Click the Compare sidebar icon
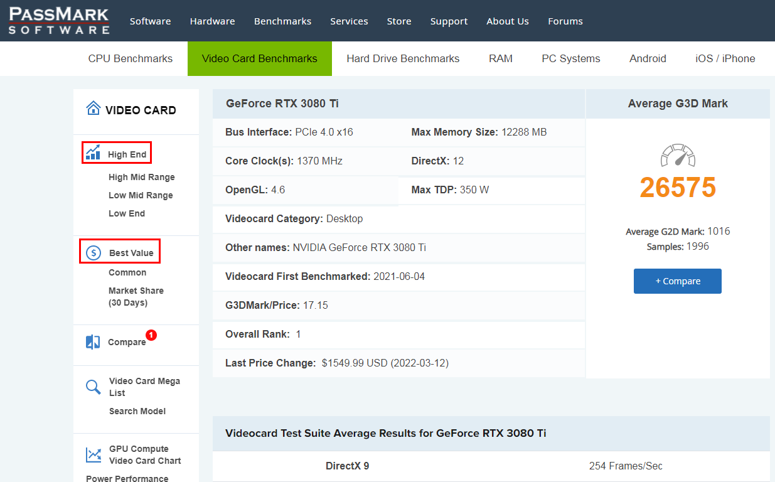This screenshot has width=775, height=482. pyautogui.click(x=93, y=342)
